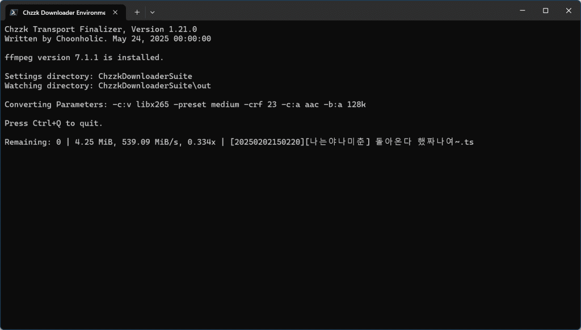Click the Converting Parameters label
This screenshot has width=581, height=330.
(x=56, y=105)
